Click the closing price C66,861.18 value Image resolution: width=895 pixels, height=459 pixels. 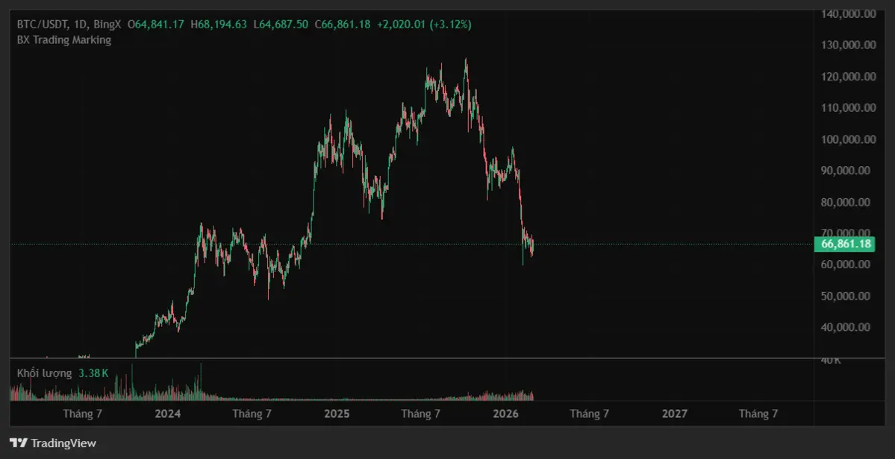pyautogui.click(x=343, y=25)
